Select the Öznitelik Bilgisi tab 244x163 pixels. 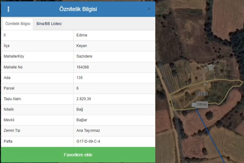pos(18,24)
